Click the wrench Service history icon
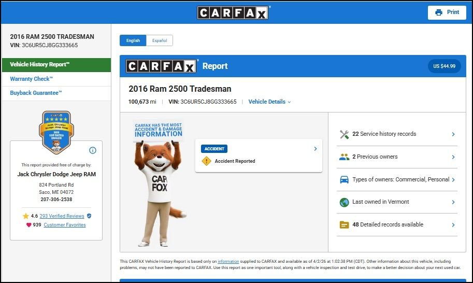The height and width of the screenshot is (283, 473). (x=344, y=134)
